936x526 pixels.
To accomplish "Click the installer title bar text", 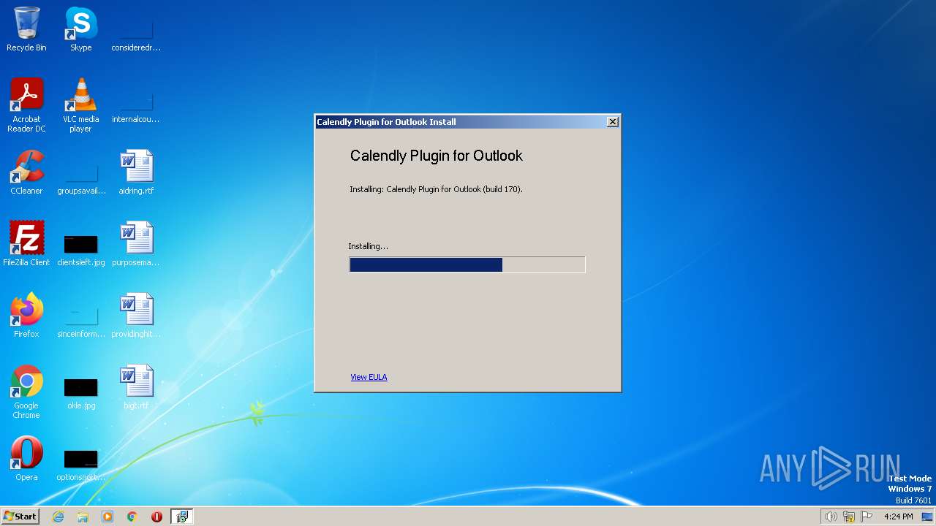I will [x=386, y=122].
